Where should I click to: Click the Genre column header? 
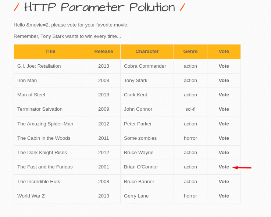pos(190,51)
